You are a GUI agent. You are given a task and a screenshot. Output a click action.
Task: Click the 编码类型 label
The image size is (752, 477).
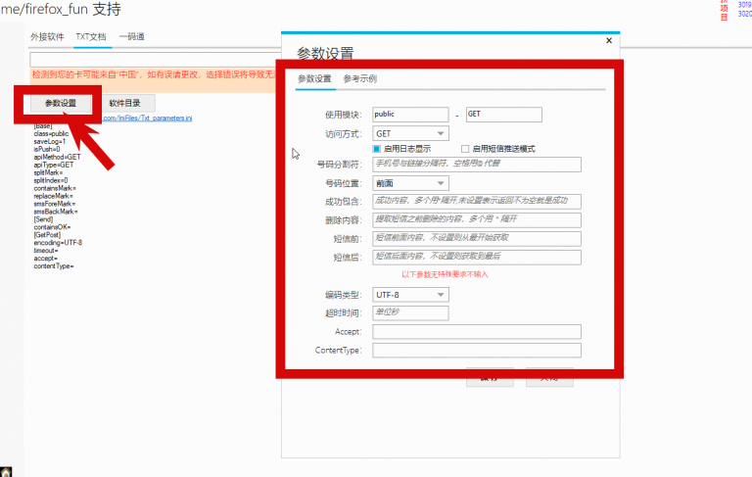point(344,295)
